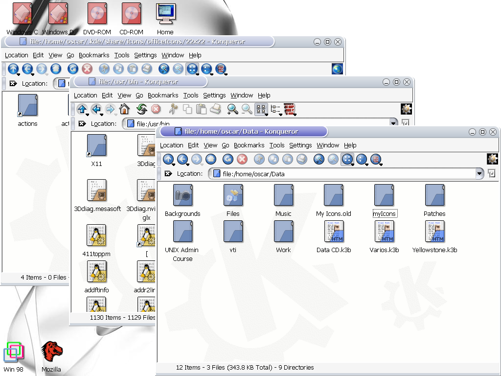The width and height of the screenshot is (501, 376).
Task: Click red firewall icon in Data Konqueror toolbar
Action: click(376, 159)
